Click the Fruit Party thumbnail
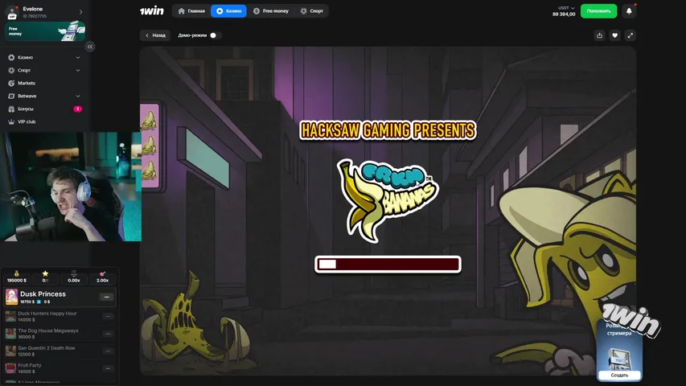 click(10, 368)
